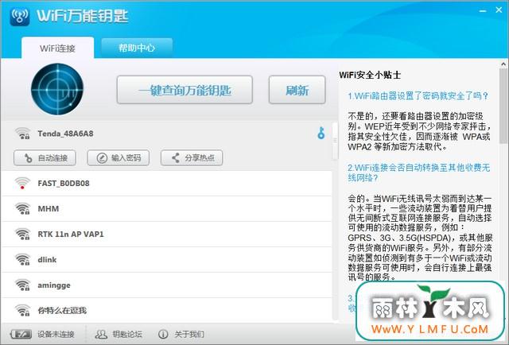Click the blue key icon beside Tenda_48A6A8
The height and width of the screenshot is (345, 509).
(321, 133)
